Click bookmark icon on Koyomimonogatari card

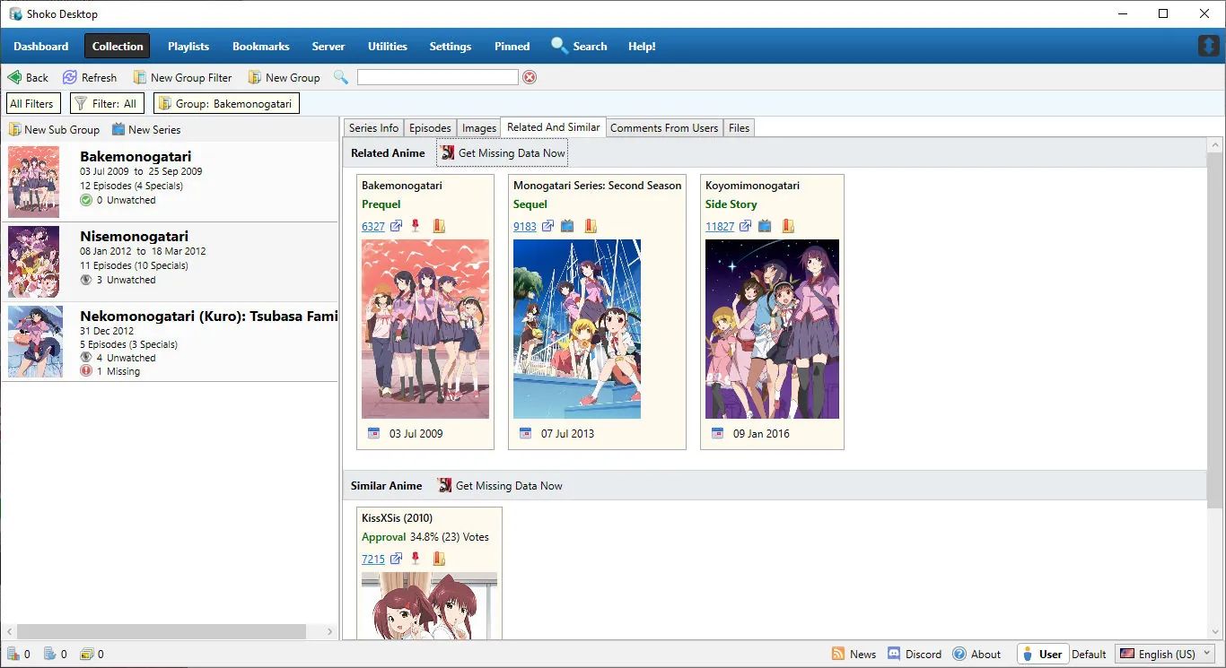788,226
